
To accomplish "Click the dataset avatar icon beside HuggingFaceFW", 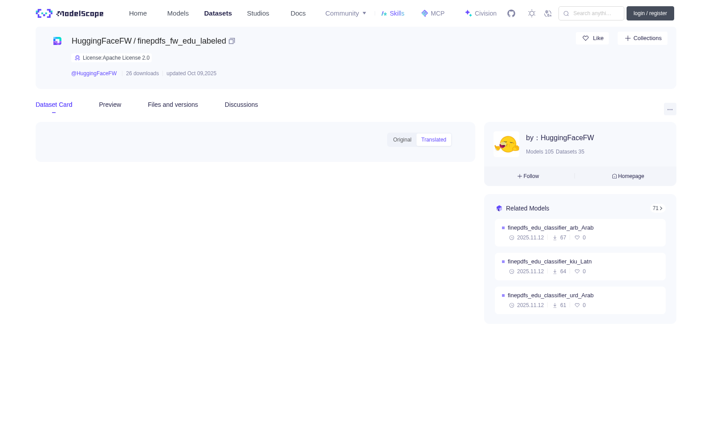I will (57, 41).
